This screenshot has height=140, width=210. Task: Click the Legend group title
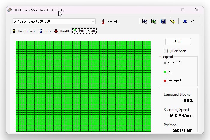(x=167, y=57)
